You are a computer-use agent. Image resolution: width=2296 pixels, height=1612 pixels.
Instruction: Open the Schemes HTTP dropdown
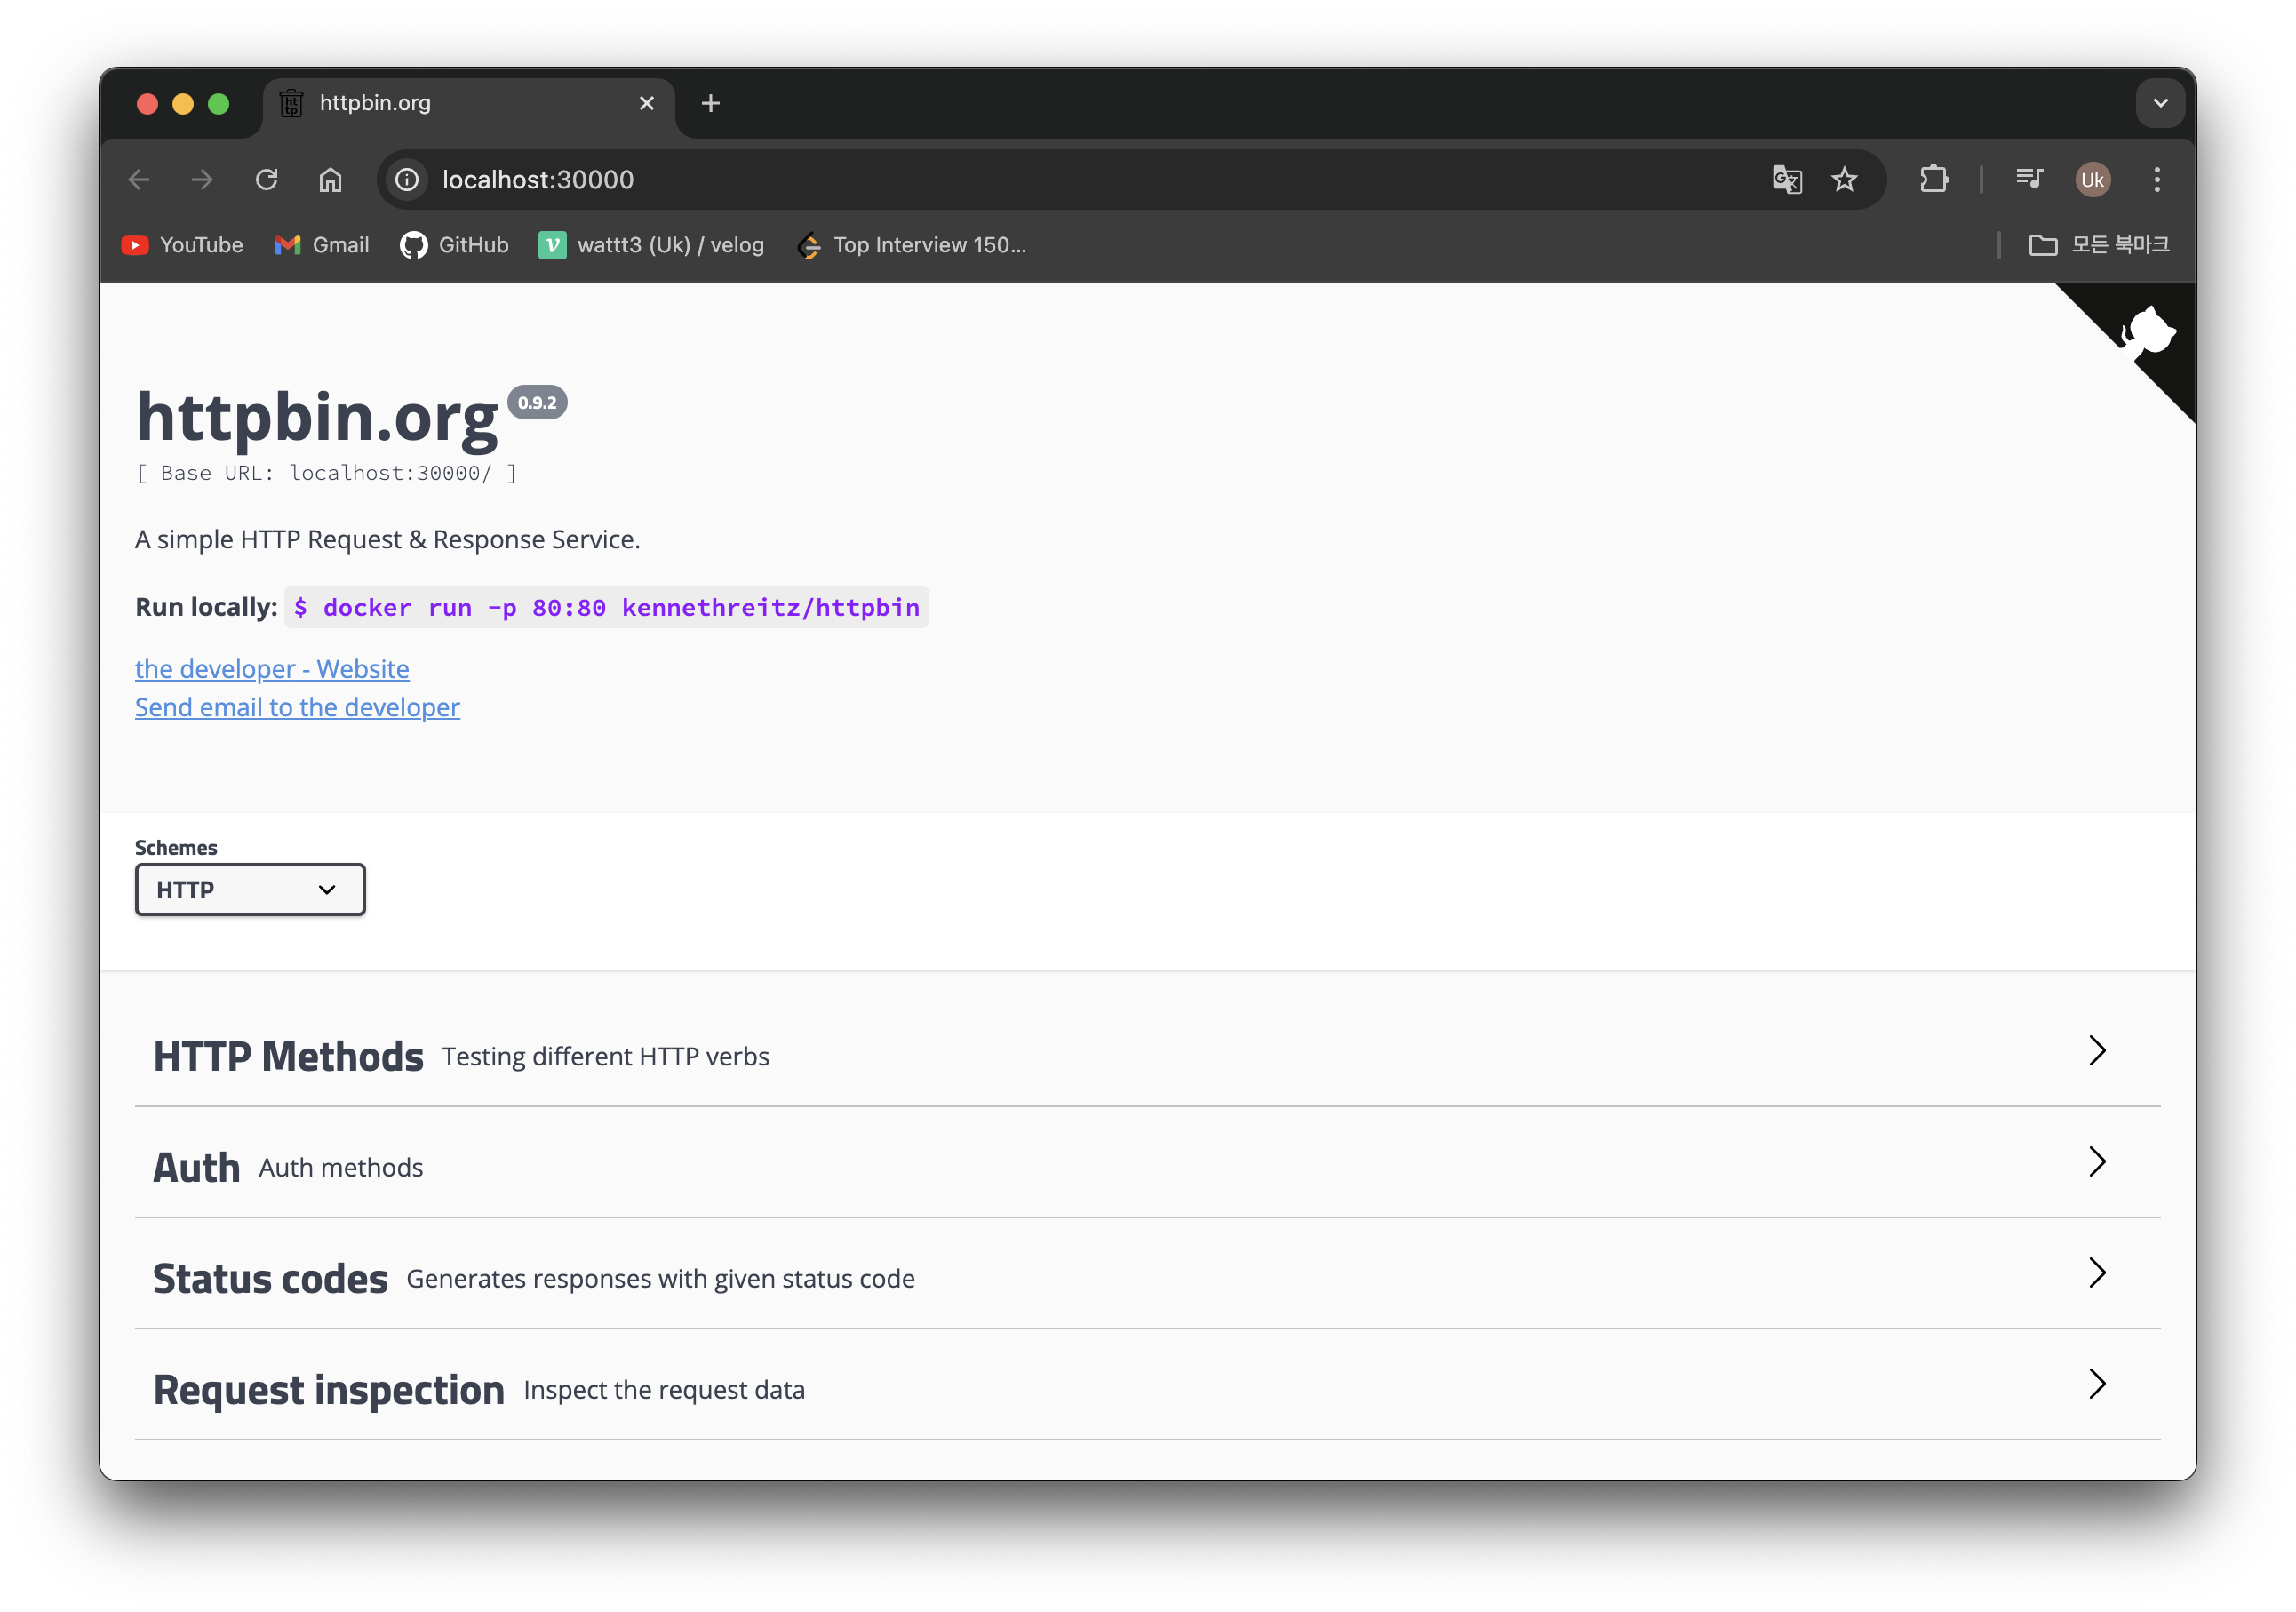click(250, 890)
